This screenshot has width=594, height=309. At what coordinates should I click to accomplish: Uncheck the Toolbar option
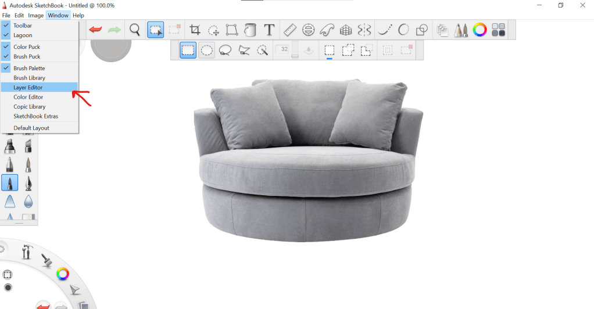(23, 26)
